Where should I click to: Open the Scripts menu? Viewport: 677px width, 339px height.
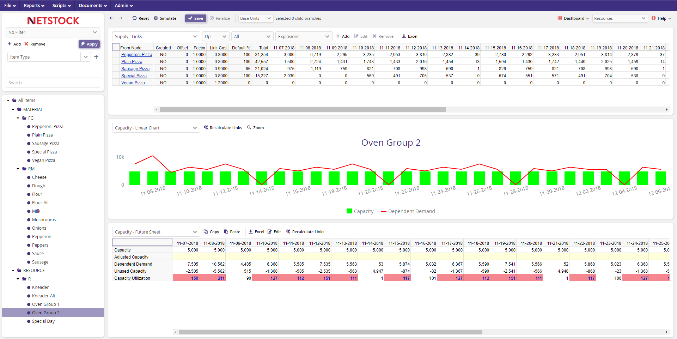61,5
